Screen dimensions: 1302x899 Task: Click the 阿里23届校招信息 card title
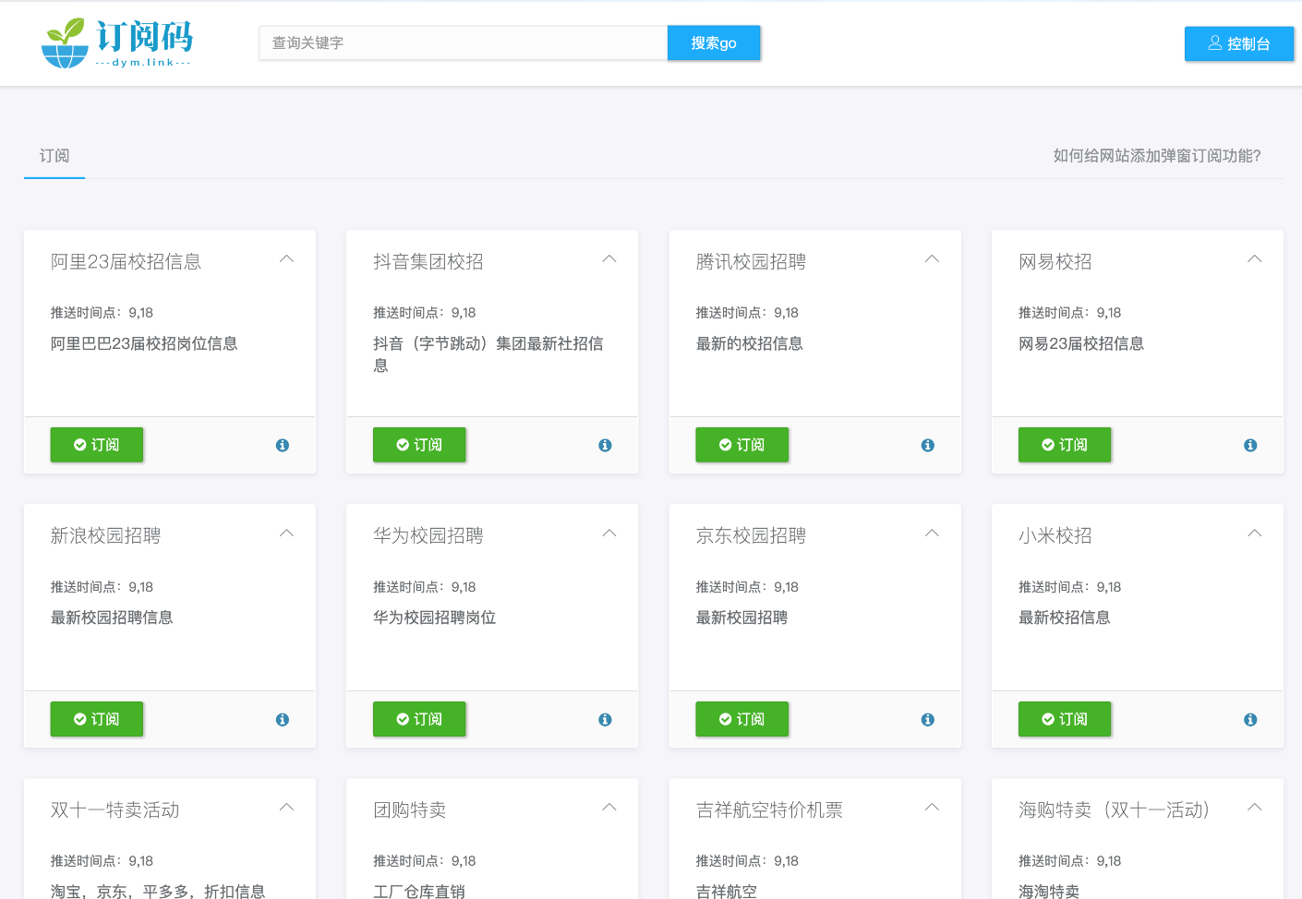coord(126,262)
